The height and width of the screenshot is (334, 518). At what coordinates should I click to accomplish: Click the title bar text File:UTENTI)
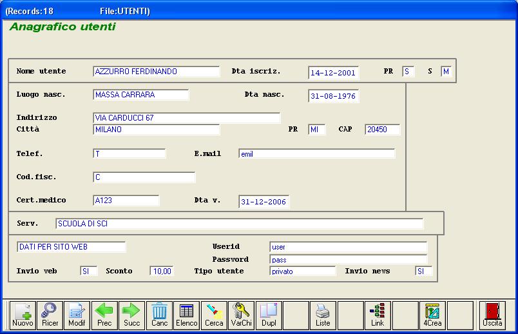click(x=125, y=11)
